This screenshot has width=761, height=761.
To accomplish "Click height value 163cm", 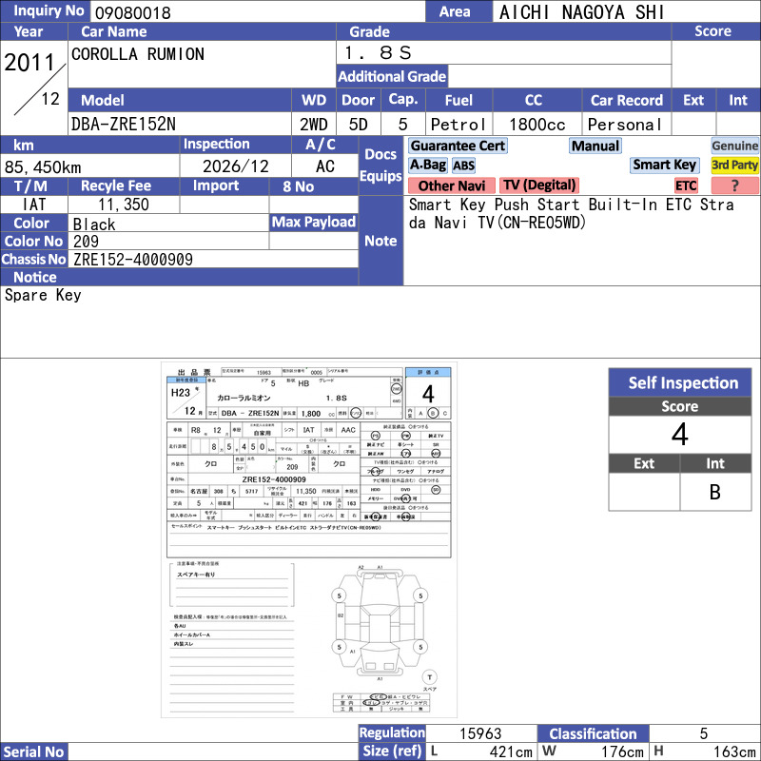I will 734,751.
